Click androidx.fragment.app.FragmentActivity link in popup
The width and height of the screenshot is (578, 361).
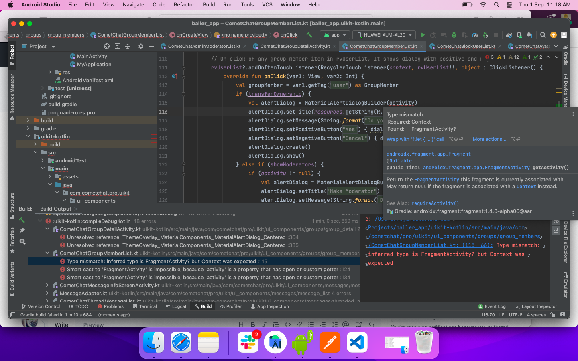476,168
